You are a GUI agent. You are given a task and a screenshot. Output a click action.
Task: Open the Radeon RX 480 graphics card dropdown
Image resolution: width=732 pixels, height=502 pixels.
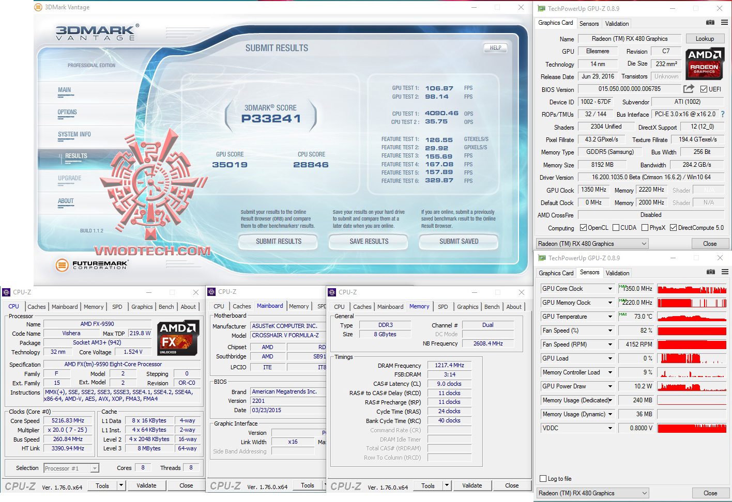[x=643, y=243]
